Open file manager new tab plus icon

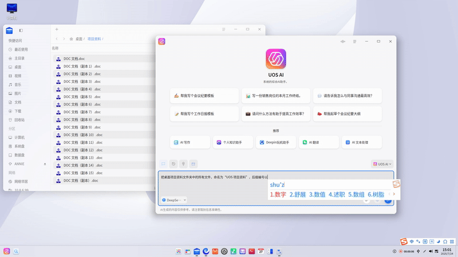(x=57, y=29)
